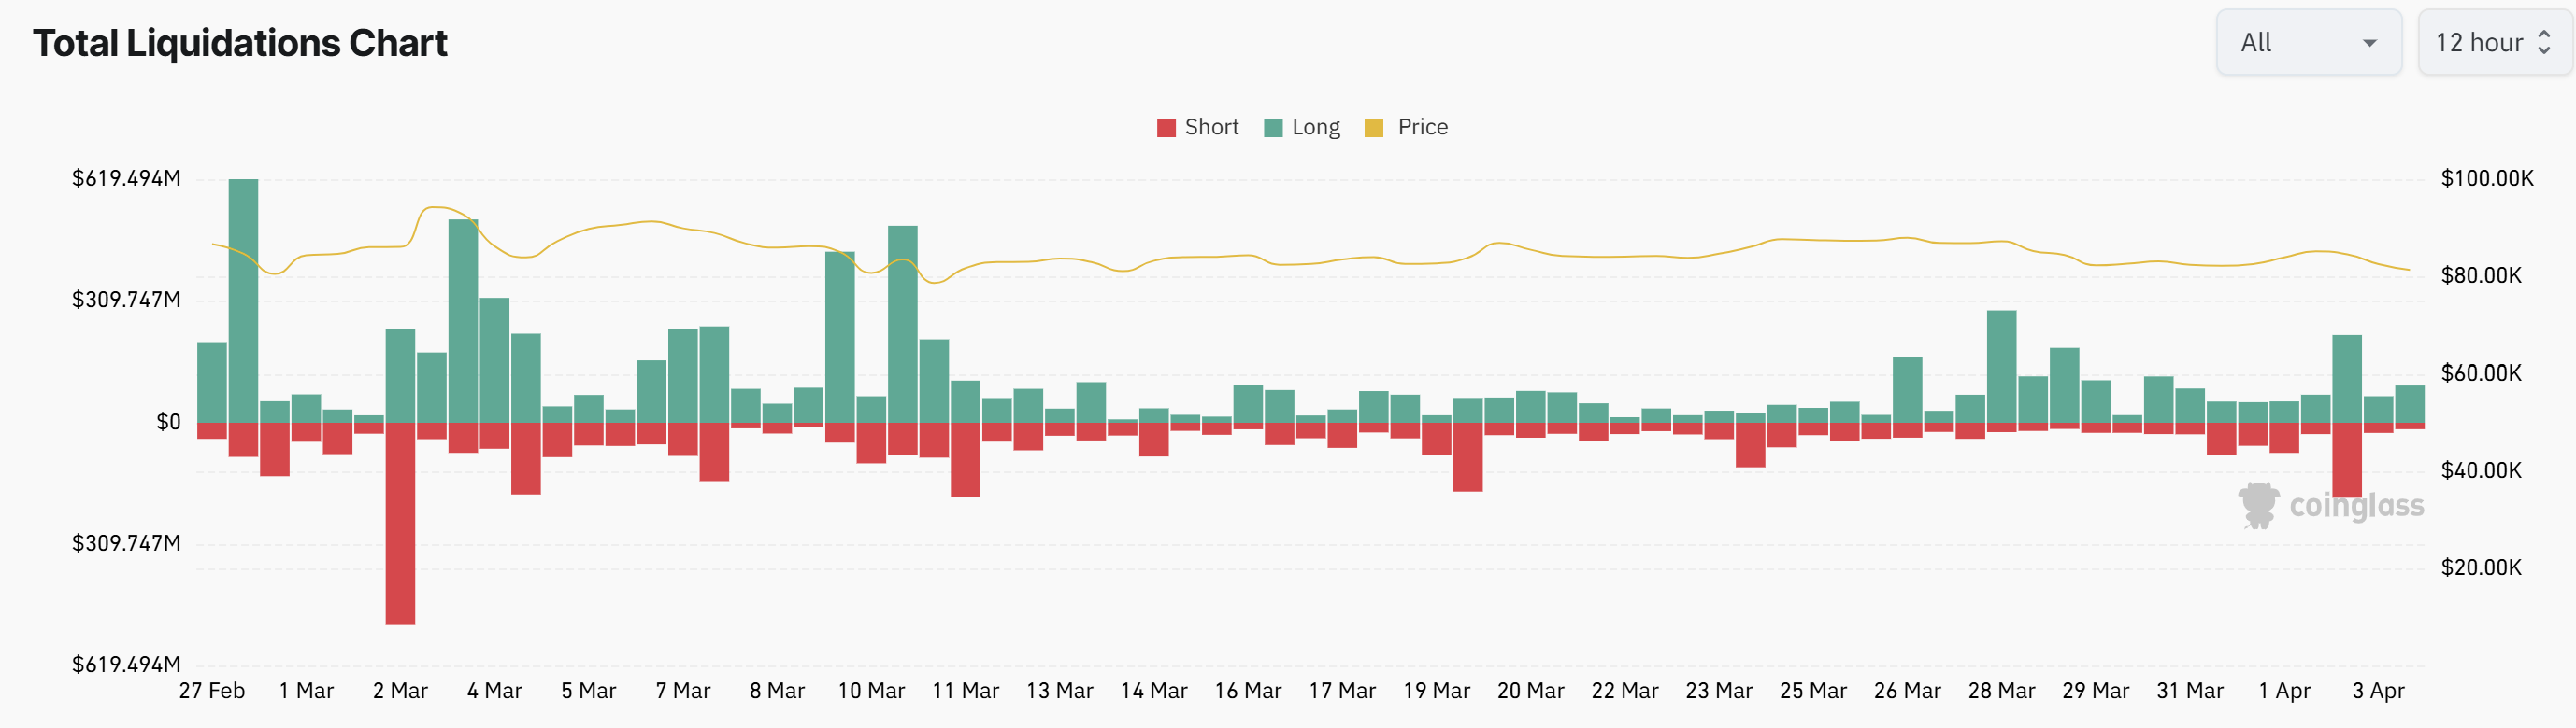Image resolution: width=2576 pixels, height=728 pixels.
Task: Click the "Total Liquidations Chart" title
Action: pyautogui.click(x=240, y=43)
